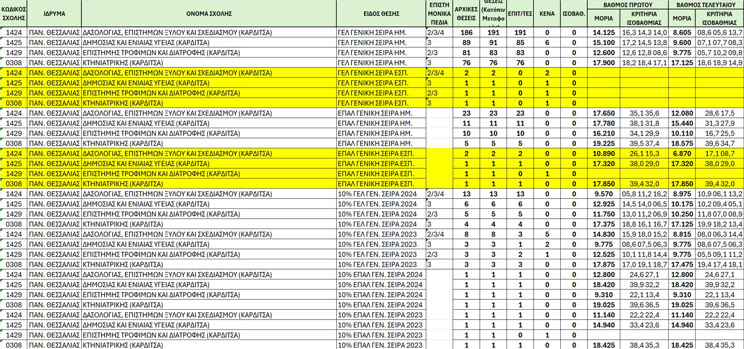Select the ΚΕΝΑ column header
The height and width of the screenshot is (349, 744).
point(547,14)
